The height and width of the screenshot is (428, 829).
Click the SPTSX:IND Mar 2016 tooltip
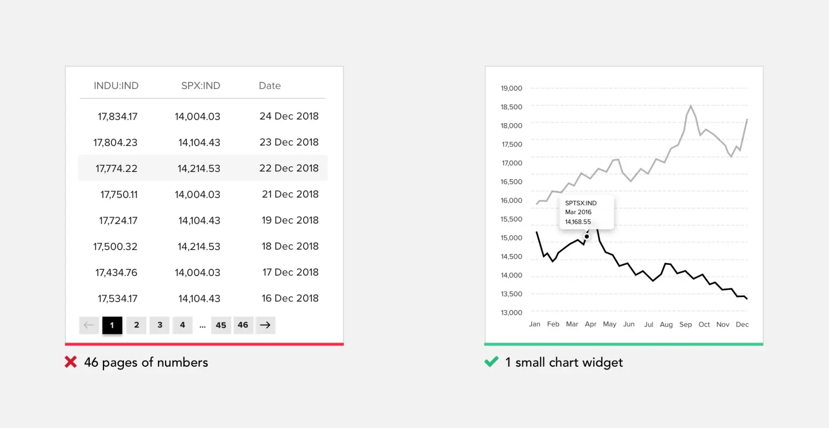[586, 212]
